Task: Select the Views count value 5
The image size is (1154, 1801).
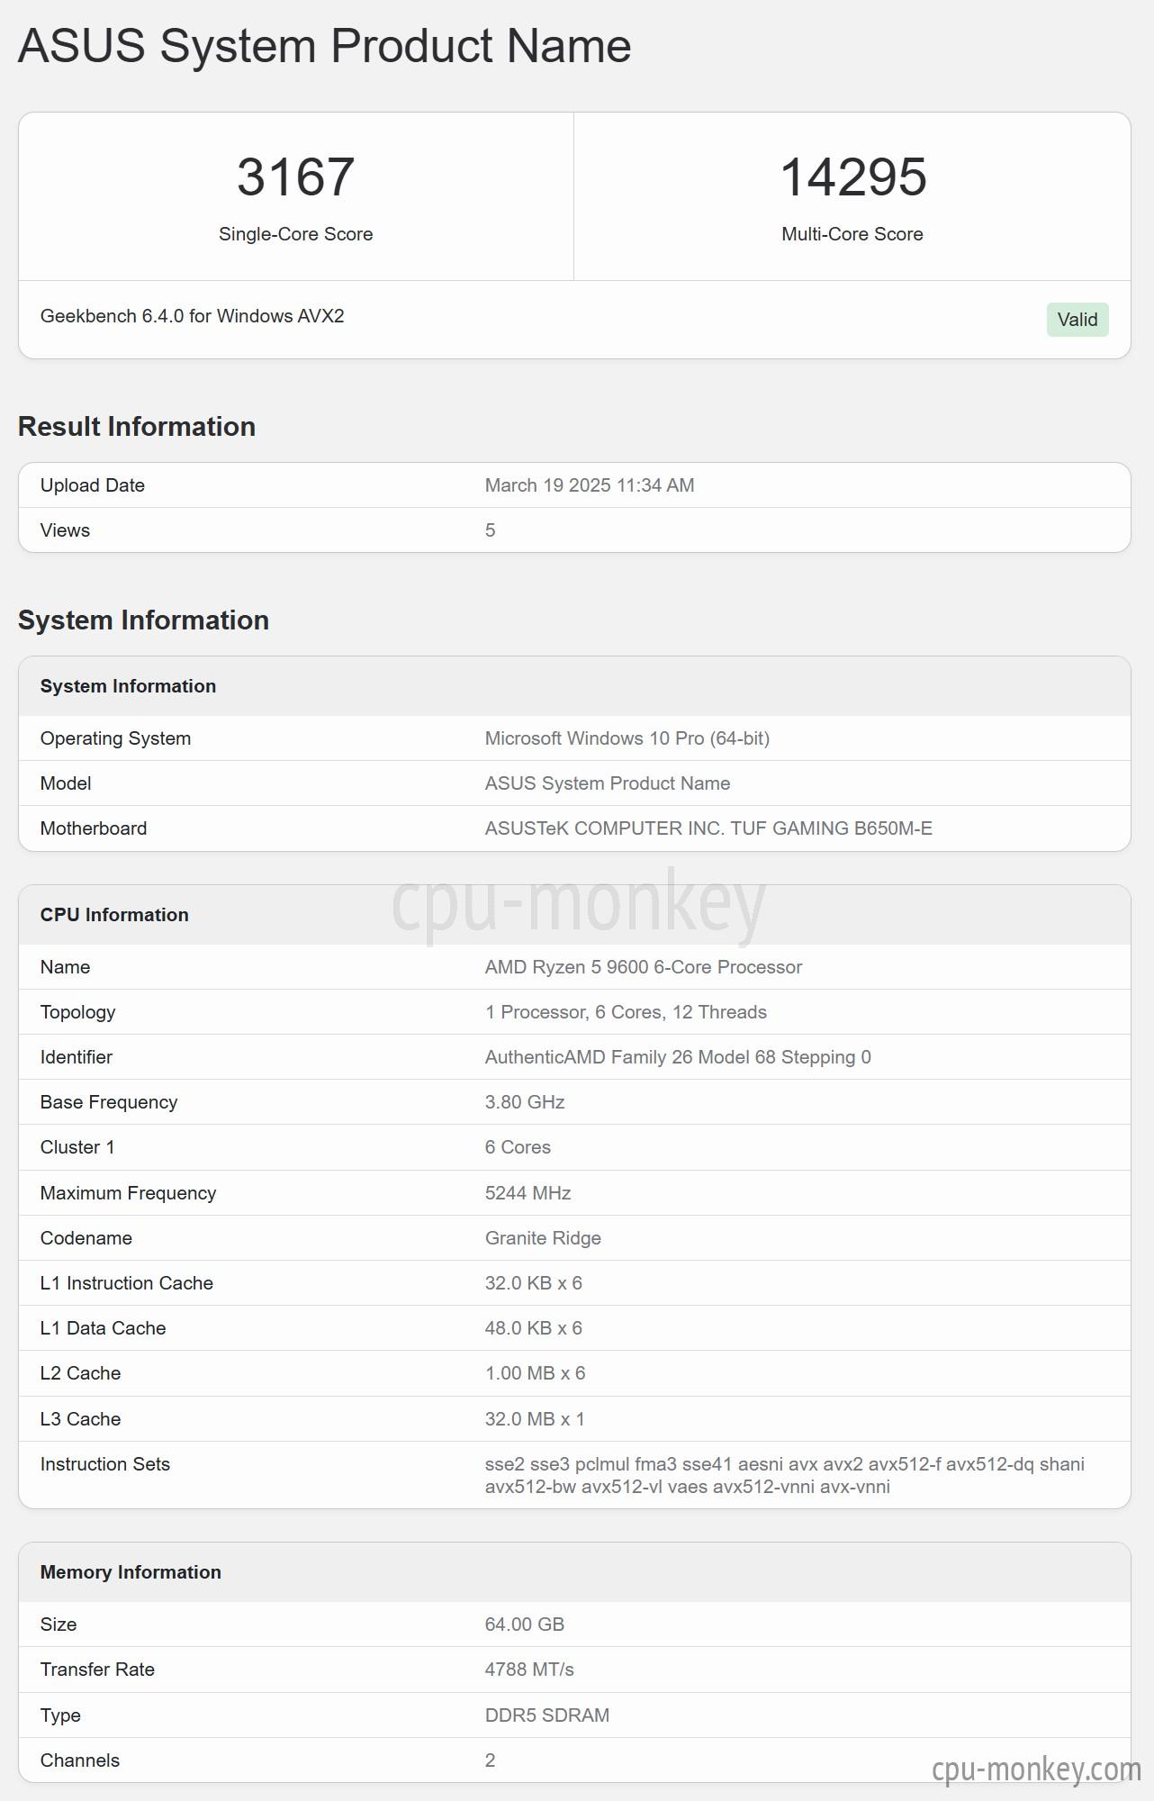Action: [x=490, y=530]
